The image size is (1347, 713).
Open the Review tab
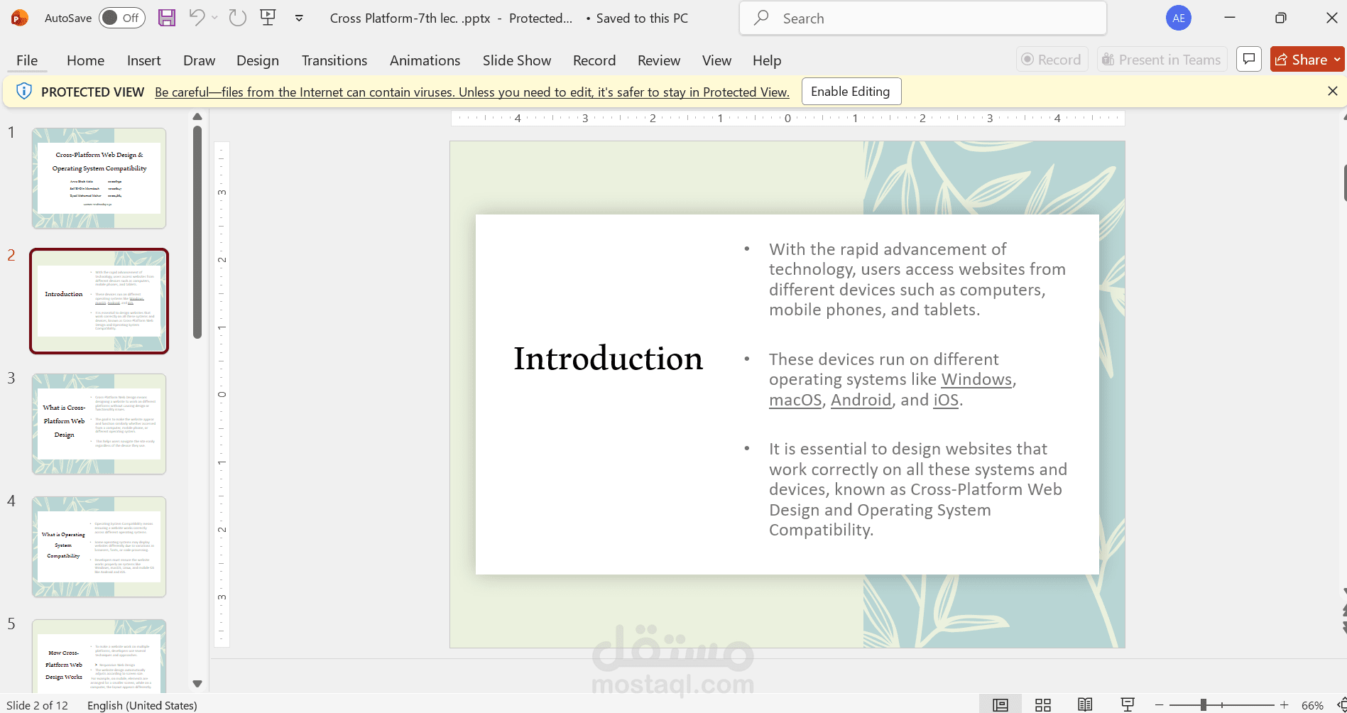coord(659,60)
